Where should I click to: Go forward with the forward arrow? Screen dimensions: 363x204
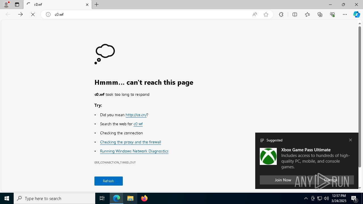tap(20, 14)
